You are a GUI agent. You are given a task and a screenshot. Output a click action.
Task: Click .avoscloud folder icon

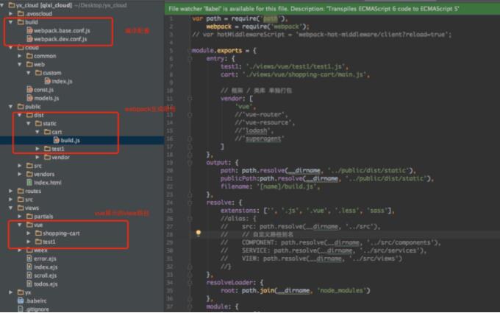coord(21,14)
